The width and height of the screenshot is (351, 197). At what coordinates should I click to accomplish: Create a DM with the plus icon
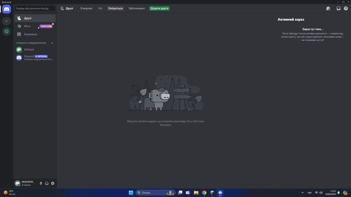coord(52,43)
